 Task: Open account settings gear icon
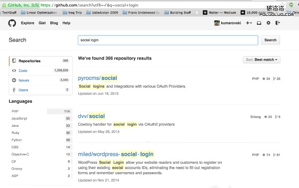click(268, 23)
